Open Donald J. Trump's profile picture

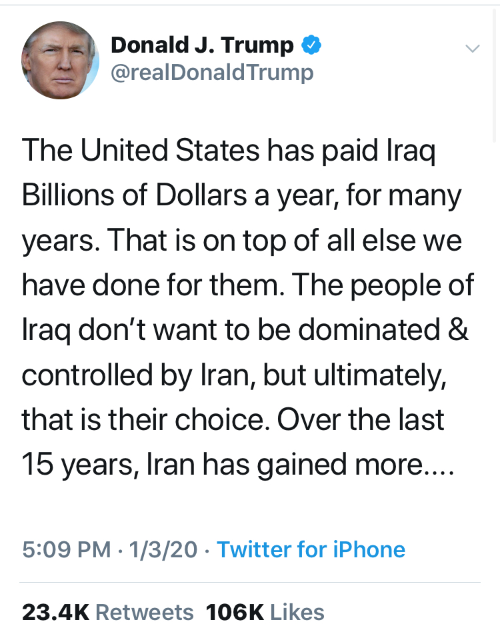coord(61,60)
